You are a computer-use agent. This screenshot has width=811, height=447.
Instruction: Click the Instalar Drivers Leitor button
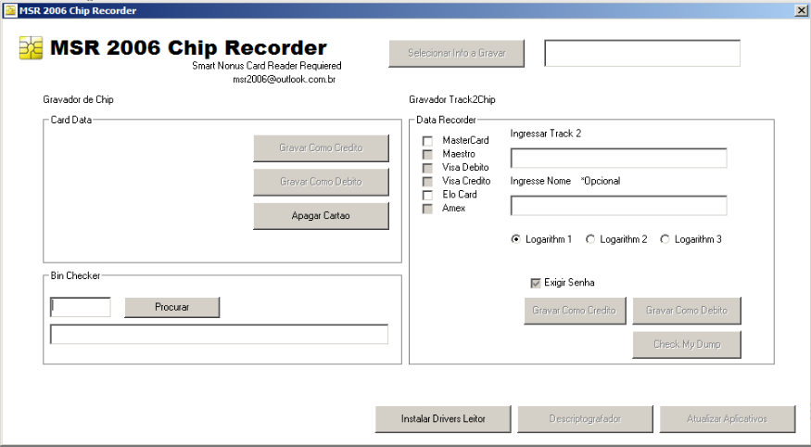pos(443,419)
